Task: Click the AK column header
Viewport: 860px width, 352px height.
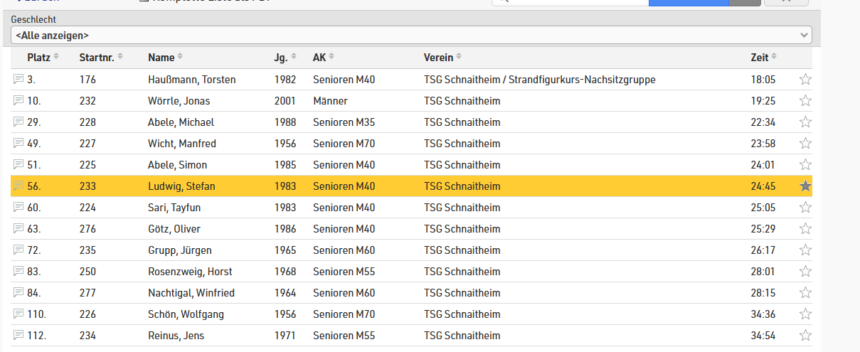Action: 319,57
